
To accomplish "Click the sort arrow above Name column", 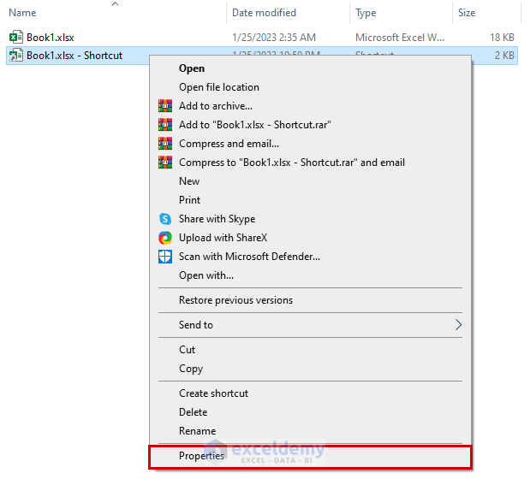I will click(116, 4).
